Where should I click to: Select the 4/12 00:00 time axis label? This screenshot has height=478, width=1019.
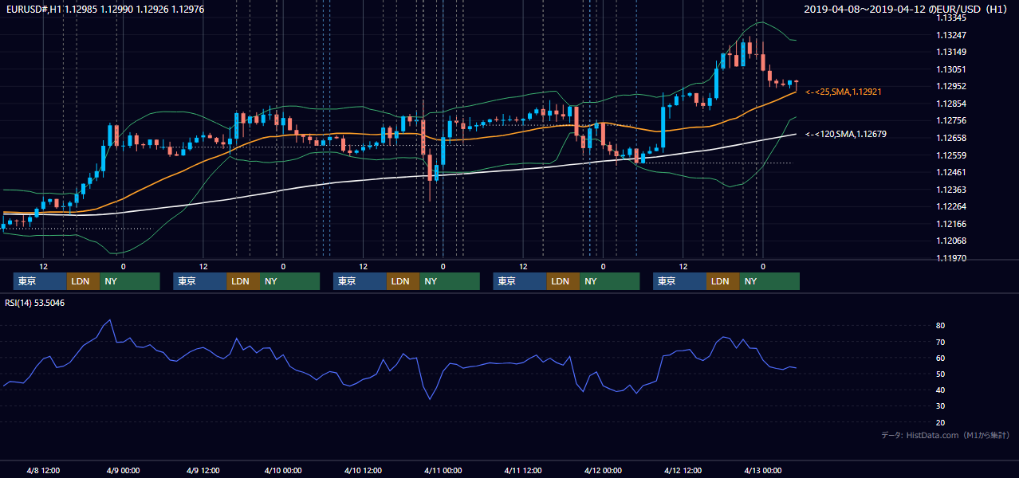coord(603,470)
